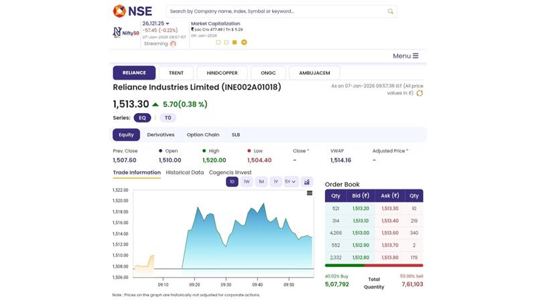Click the company search input field
536x301 pixels.
[x=275, y=11]
